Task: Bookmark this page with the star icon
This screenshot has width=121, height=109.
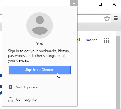Action: [107, 19]
